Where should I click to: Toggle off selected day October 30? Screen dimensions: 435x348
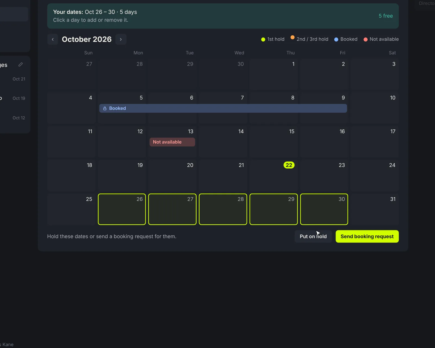[x=324, y=209]
